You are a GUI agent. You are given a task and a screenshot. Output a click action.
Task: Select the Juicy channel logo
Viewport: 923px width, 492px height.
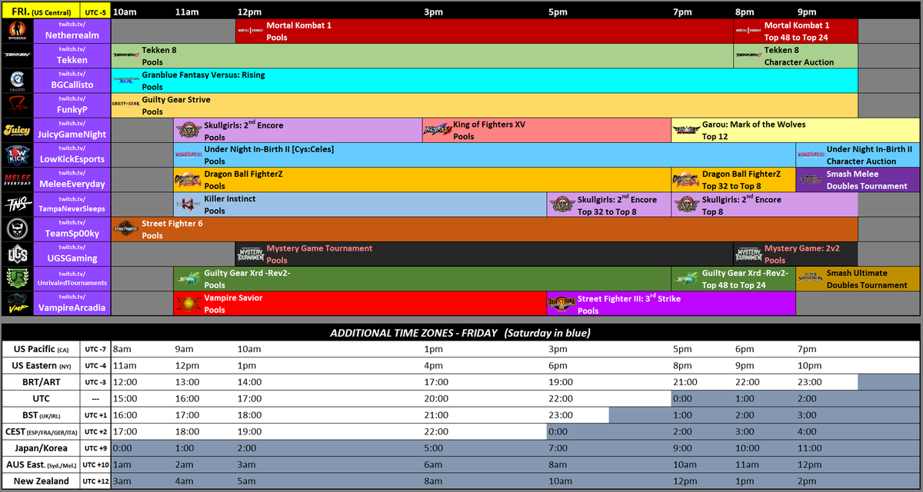point(18,130)
